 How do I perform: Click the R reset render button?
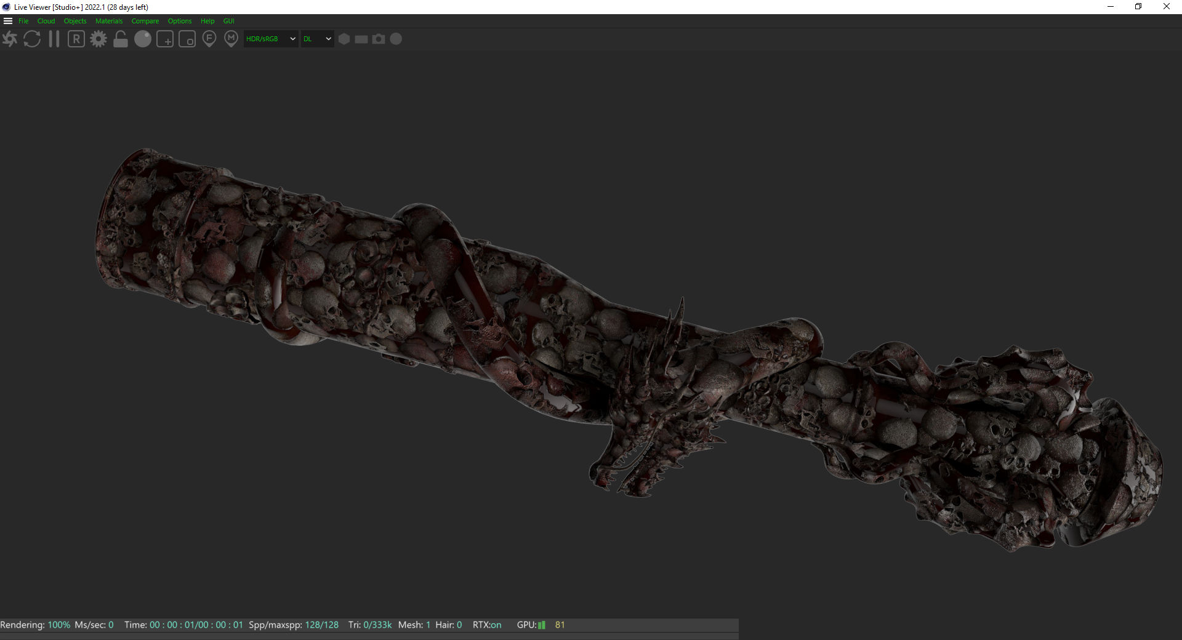[x=76, y=39]
